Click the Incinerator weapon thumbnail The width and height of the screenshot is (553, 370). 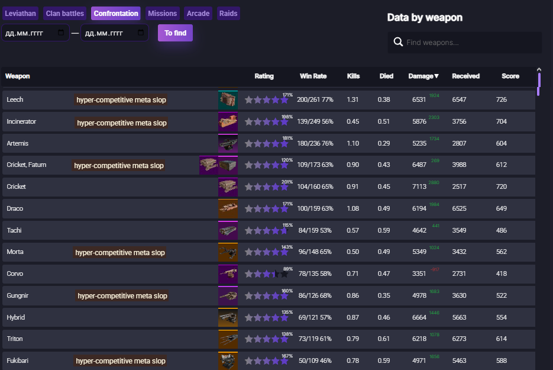coord(228,122)
